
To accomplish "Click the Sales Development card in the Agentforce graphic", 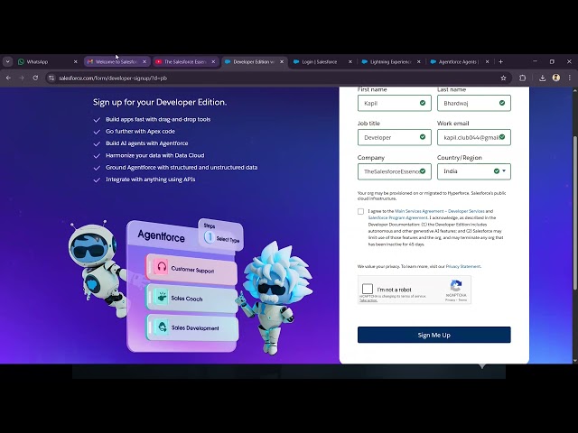I will pyautogui.click(x=192, y=327).
